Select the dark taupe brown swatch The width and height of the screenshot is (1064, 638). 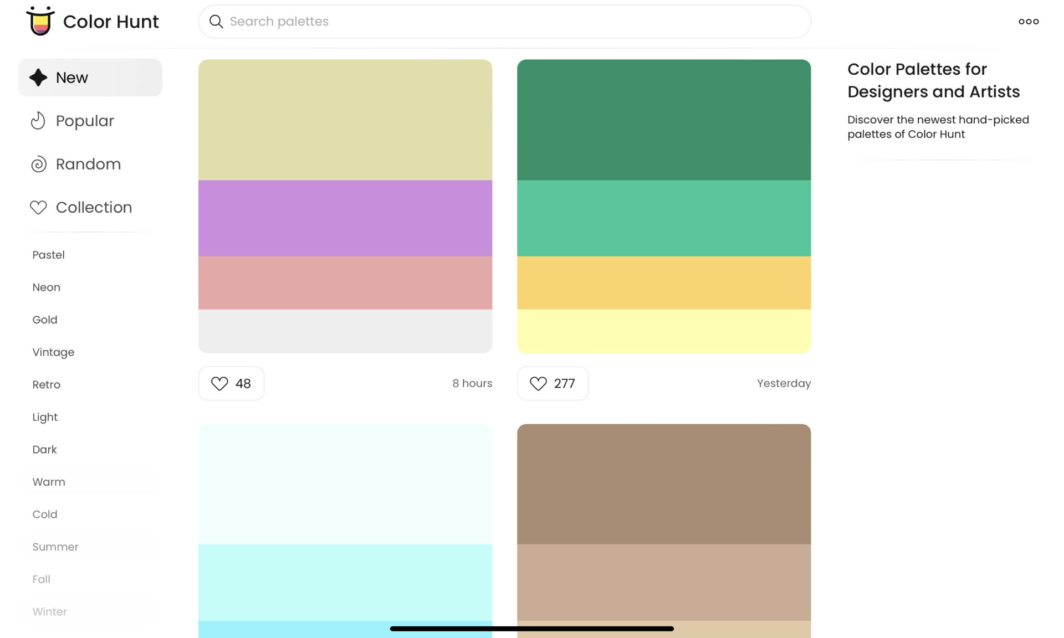point(664,484)
